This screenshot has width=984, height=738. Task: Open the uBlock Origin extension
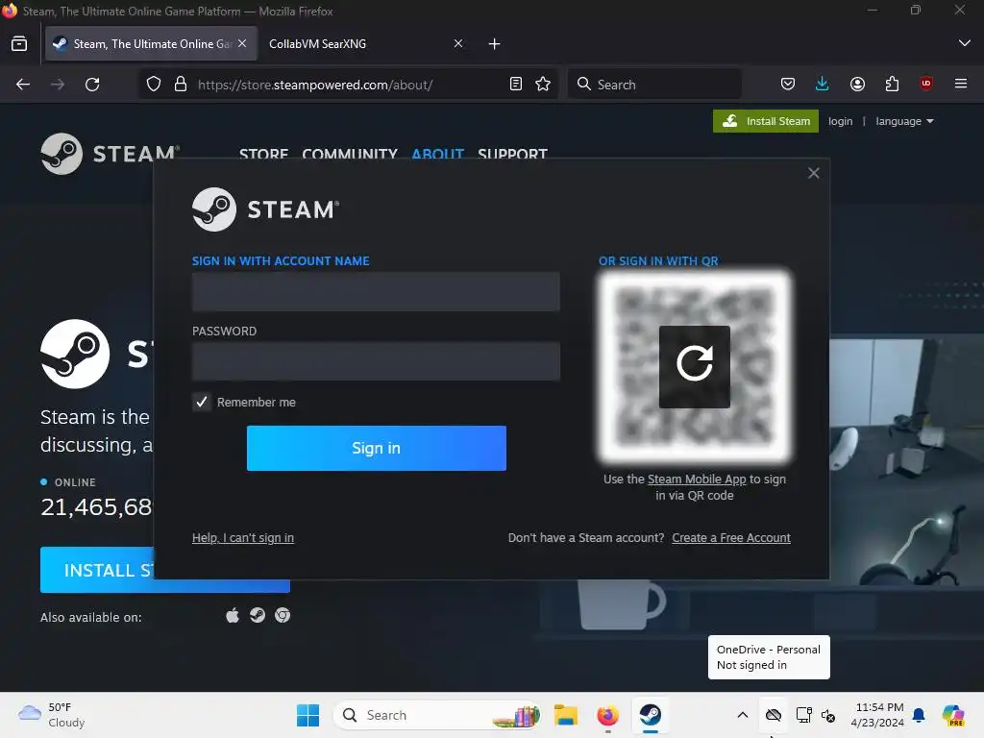pyautogui.click(x=925, y=85)
